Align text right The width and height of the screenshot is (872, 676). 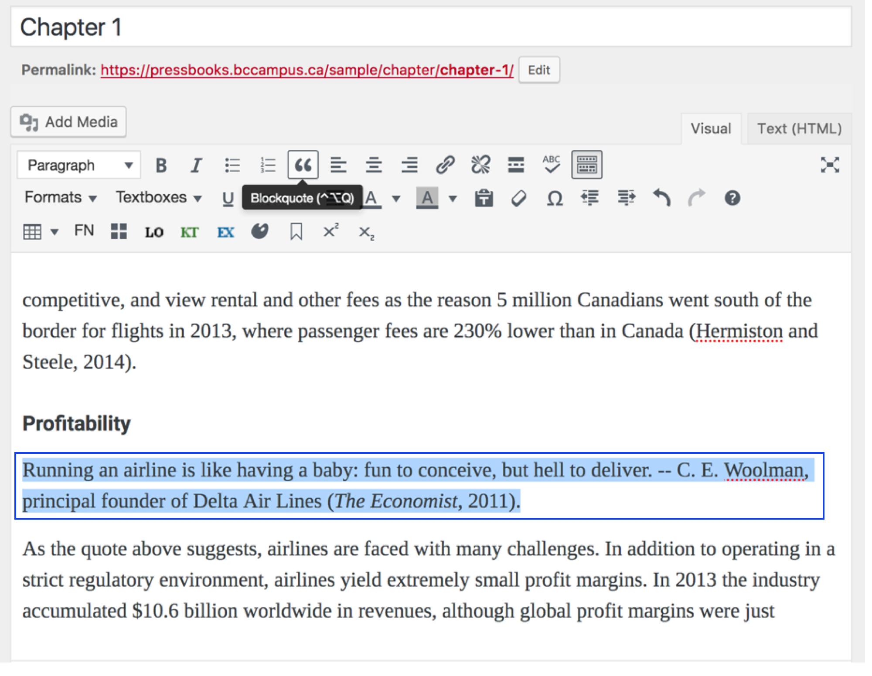point(409,165)
